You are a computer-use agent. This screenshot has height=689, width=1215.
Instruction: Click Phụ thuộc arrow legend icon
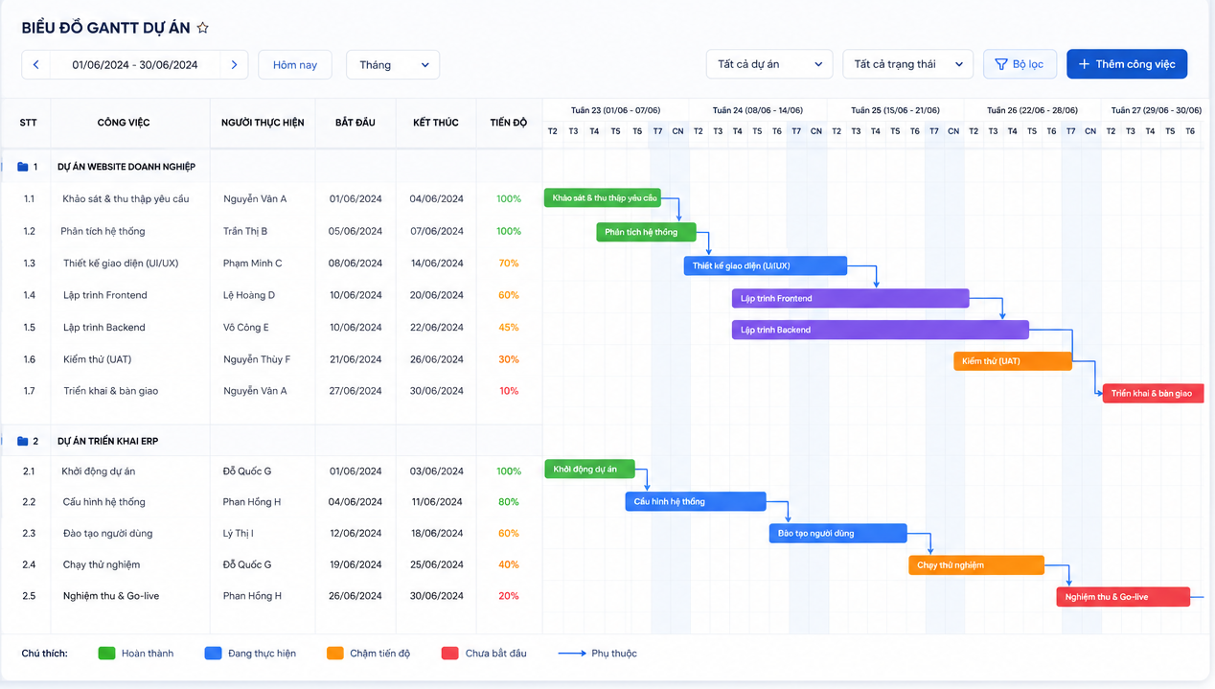[572, 654]
